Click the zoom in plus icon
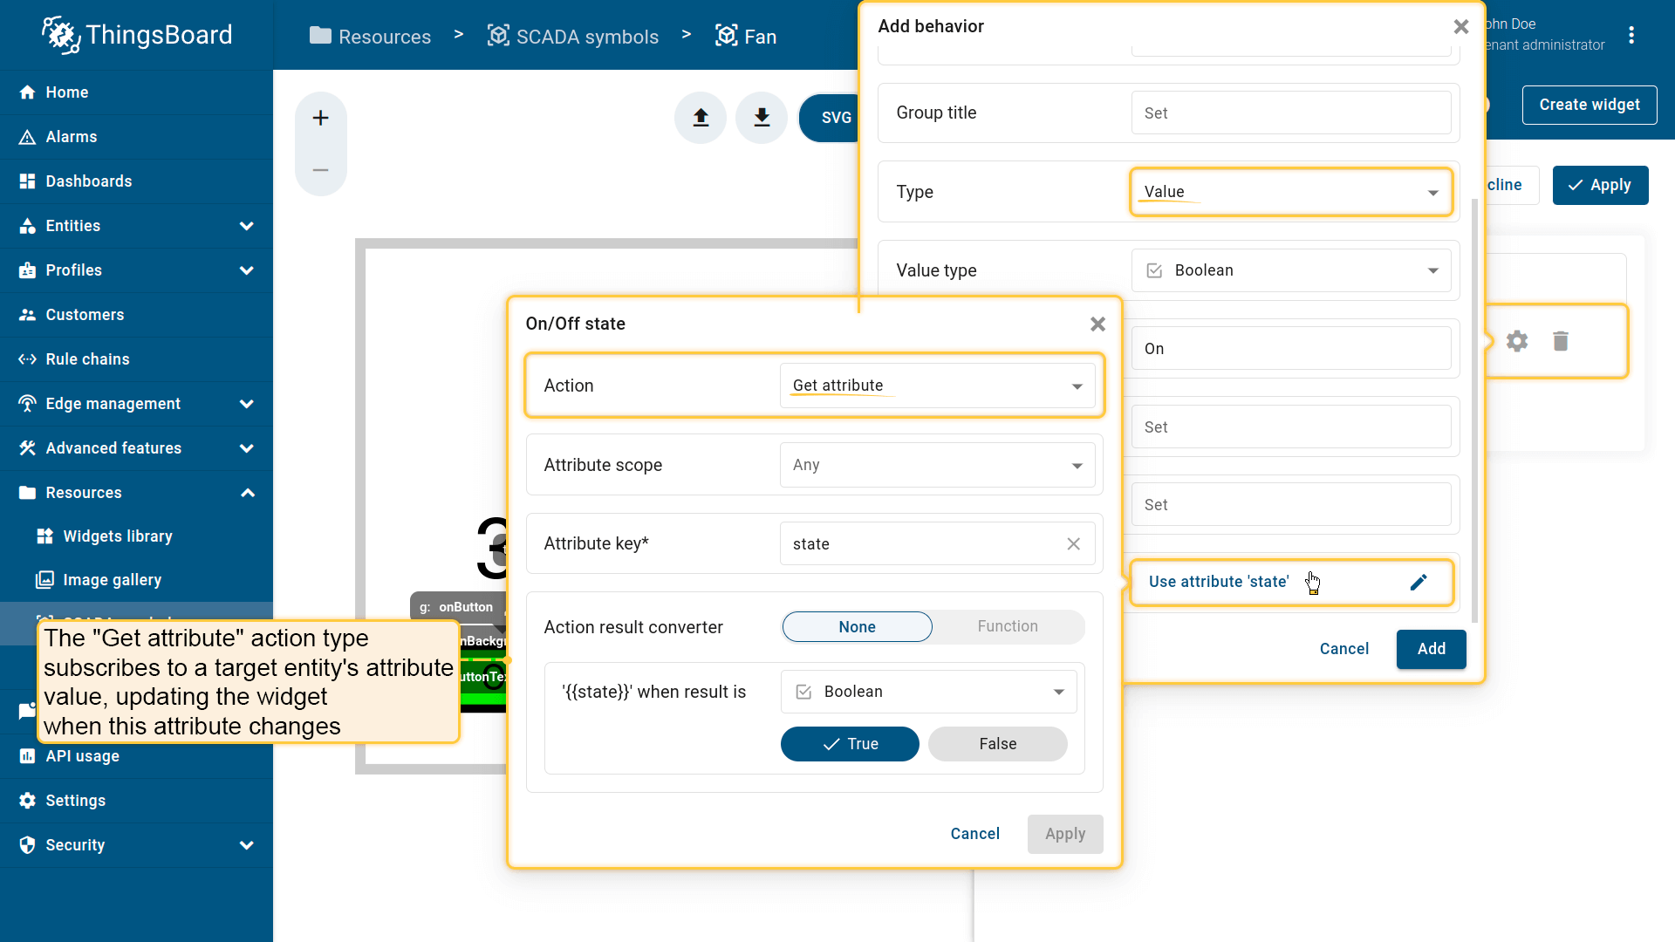1675x942 pixels. click(x=321, y=118)
